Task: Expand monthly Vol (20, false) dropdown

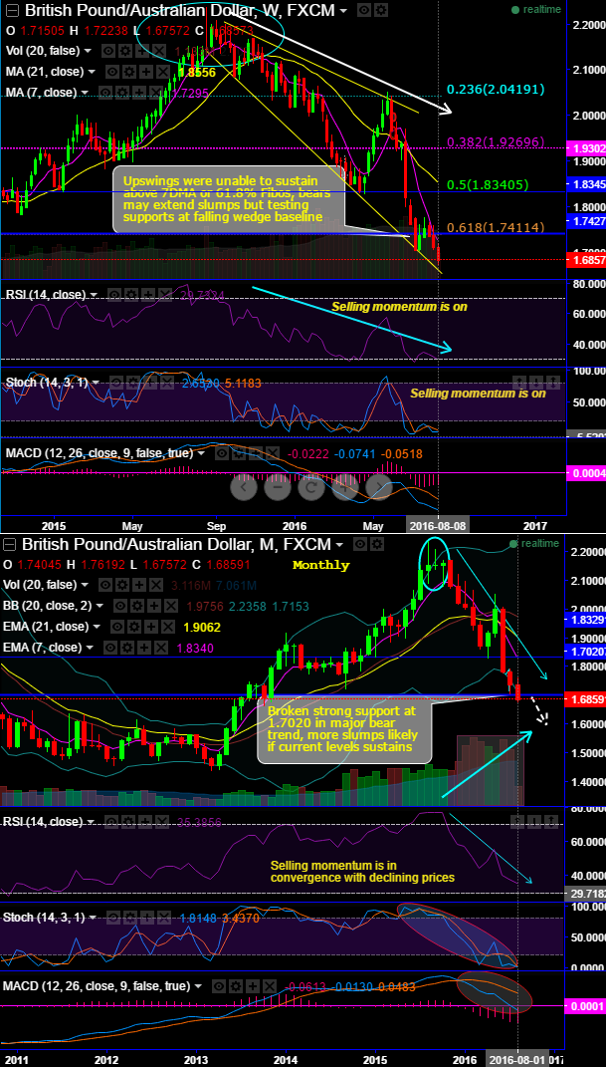Action: (85, 585)
